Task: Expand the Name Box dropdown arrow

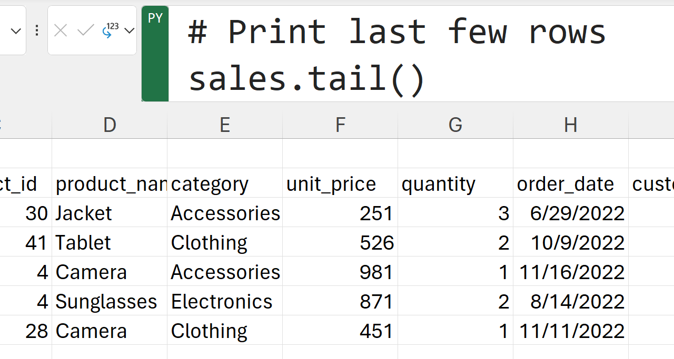Action: tap(16, 31)
